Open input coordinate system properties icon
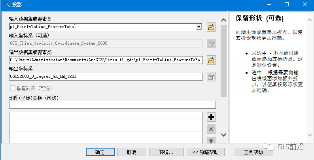This screenshot has height=160, width=314. tap(211, 43)
